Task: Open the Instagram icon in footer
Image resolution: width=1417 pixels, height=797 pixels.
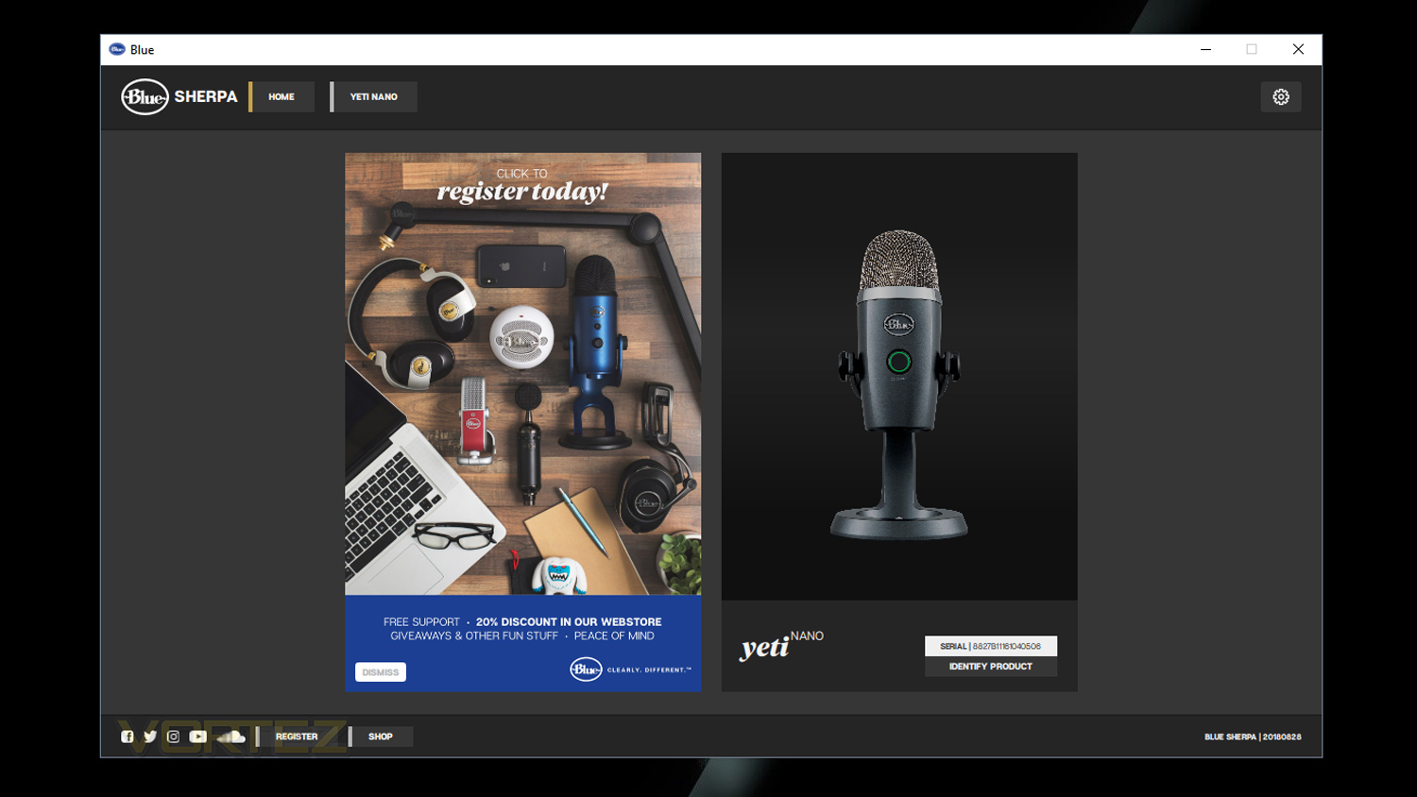Action: [173, 737]
